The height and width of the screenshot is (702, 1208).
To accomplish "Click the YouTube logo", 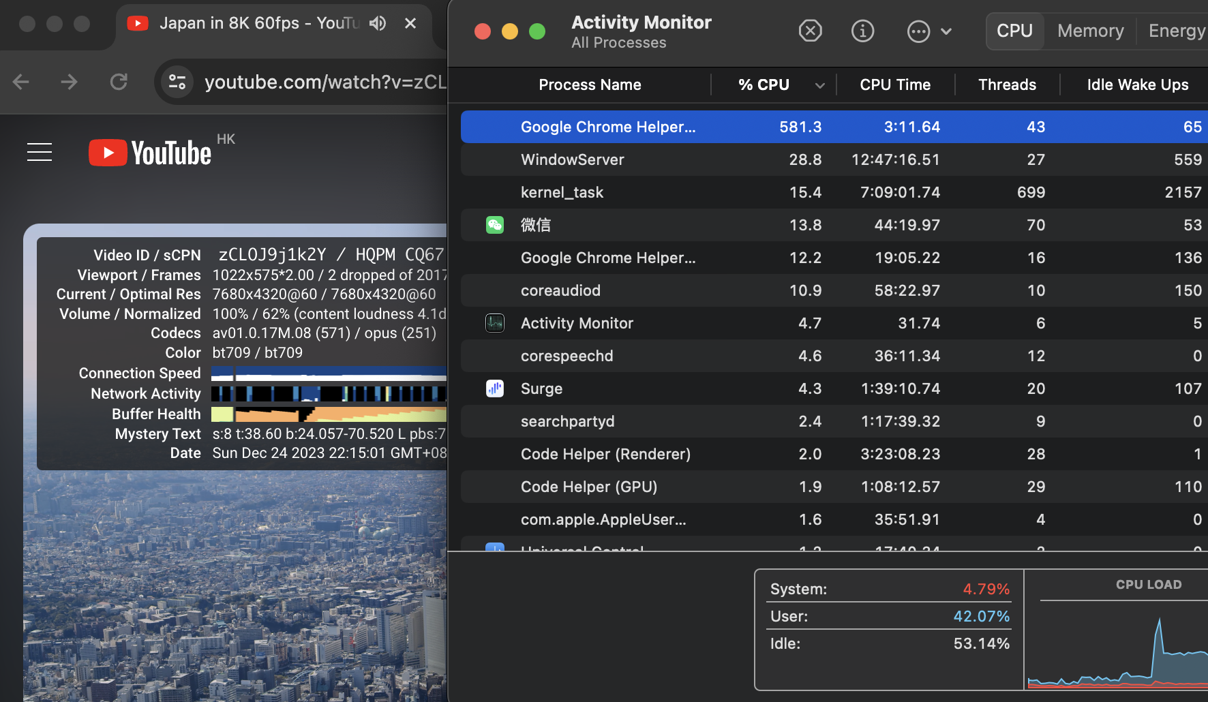I will 151,153.
